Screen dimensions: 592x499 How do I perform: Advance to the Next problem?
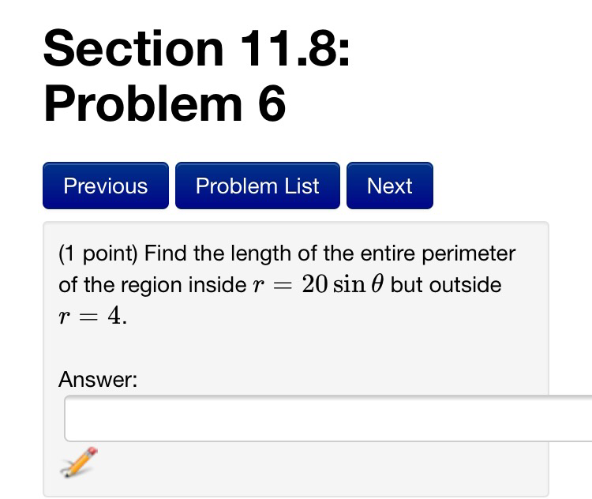[x=389, y=186]
